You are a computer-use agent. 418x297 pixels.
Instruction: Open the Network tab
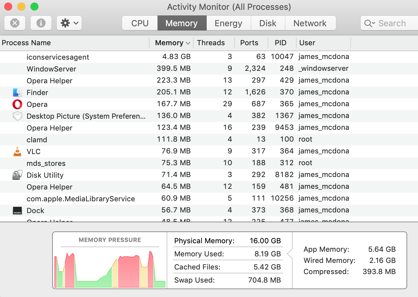[310, 23]
